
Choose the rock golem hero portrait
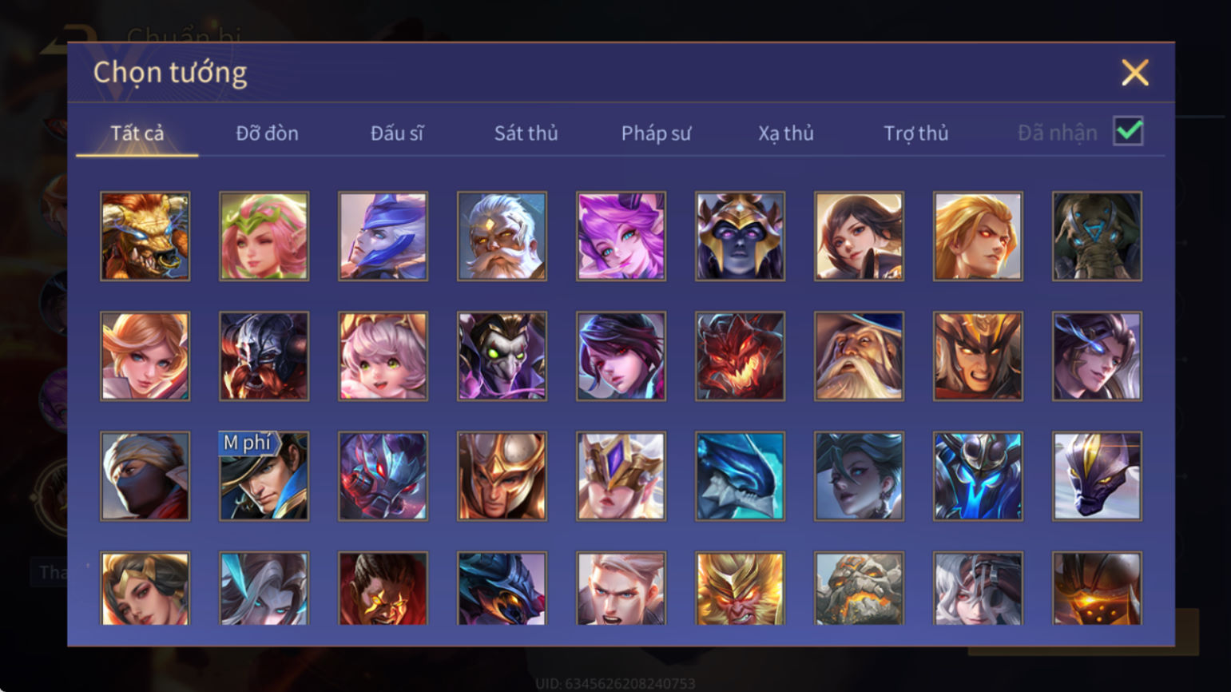859,588
